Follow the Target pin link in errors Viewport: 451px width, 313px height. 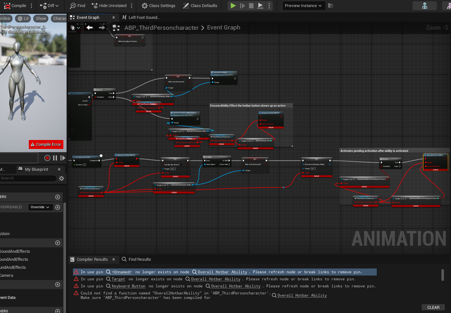(x=118, y=279)
